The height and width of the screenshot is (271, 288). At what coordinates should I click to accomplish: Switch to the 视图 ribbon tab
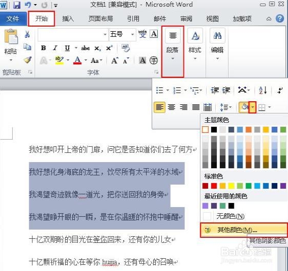[212, 19]
